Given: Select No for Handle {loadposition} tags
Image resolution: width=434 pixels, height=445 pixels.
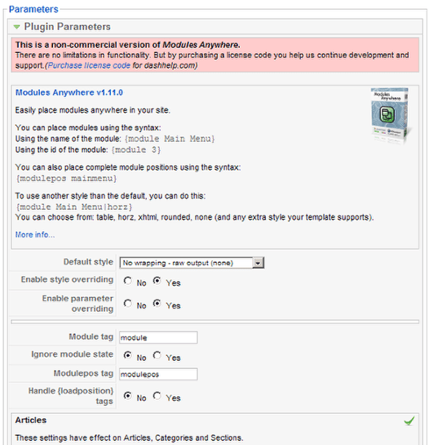Looking at the screenshot, I should 127,396.
